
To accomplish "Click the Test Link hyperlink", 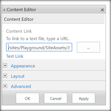I will click(15, 56).
